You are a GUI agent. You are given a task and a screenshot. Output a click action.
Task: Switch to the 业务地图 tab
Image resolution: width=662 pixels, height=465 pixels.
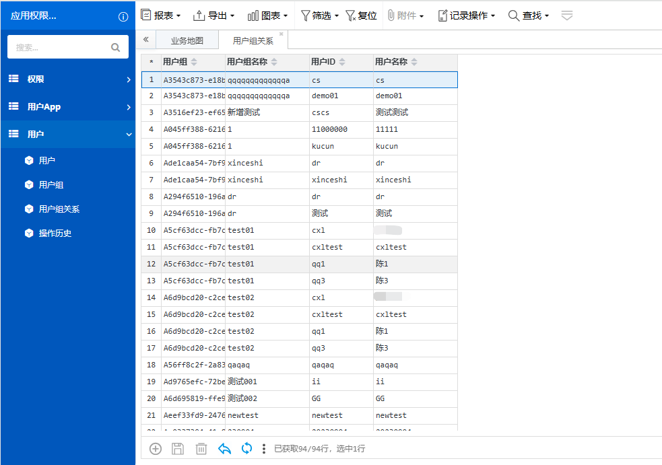[187, 40]
